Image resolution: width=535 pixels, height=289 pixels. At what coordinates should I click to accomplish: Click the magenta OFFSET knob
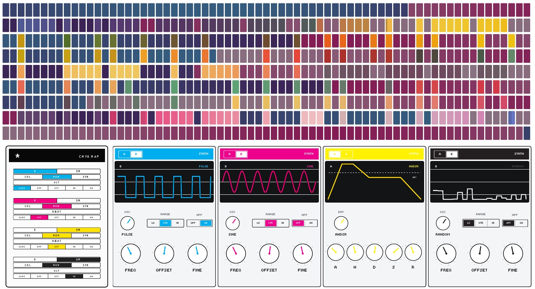pos(269,254)
